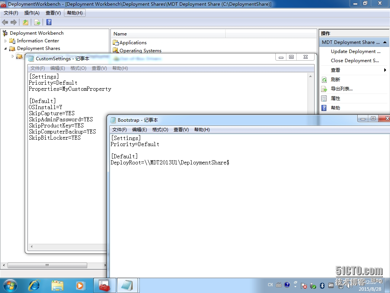
Task: Click 帮助 help action text
Action: (335, 108)
